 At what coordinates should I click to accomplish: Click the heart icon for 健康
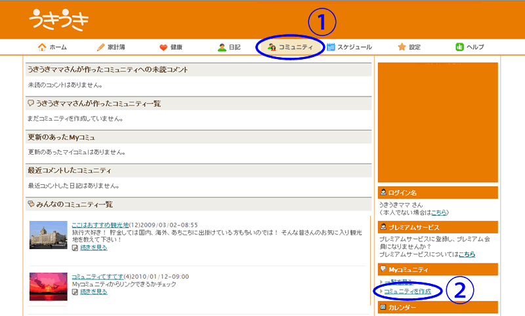pyautogui.click(x=163, y=47)
